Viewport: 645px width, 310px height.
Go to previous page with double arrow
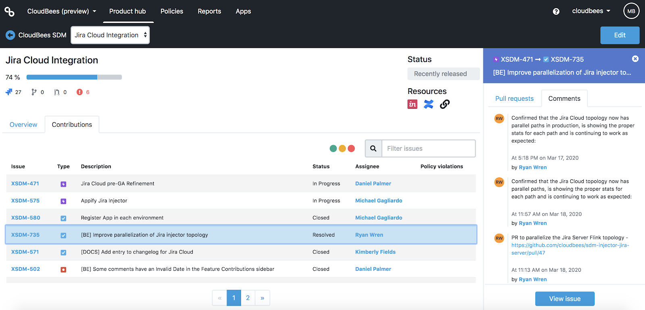tap(220, 298)
